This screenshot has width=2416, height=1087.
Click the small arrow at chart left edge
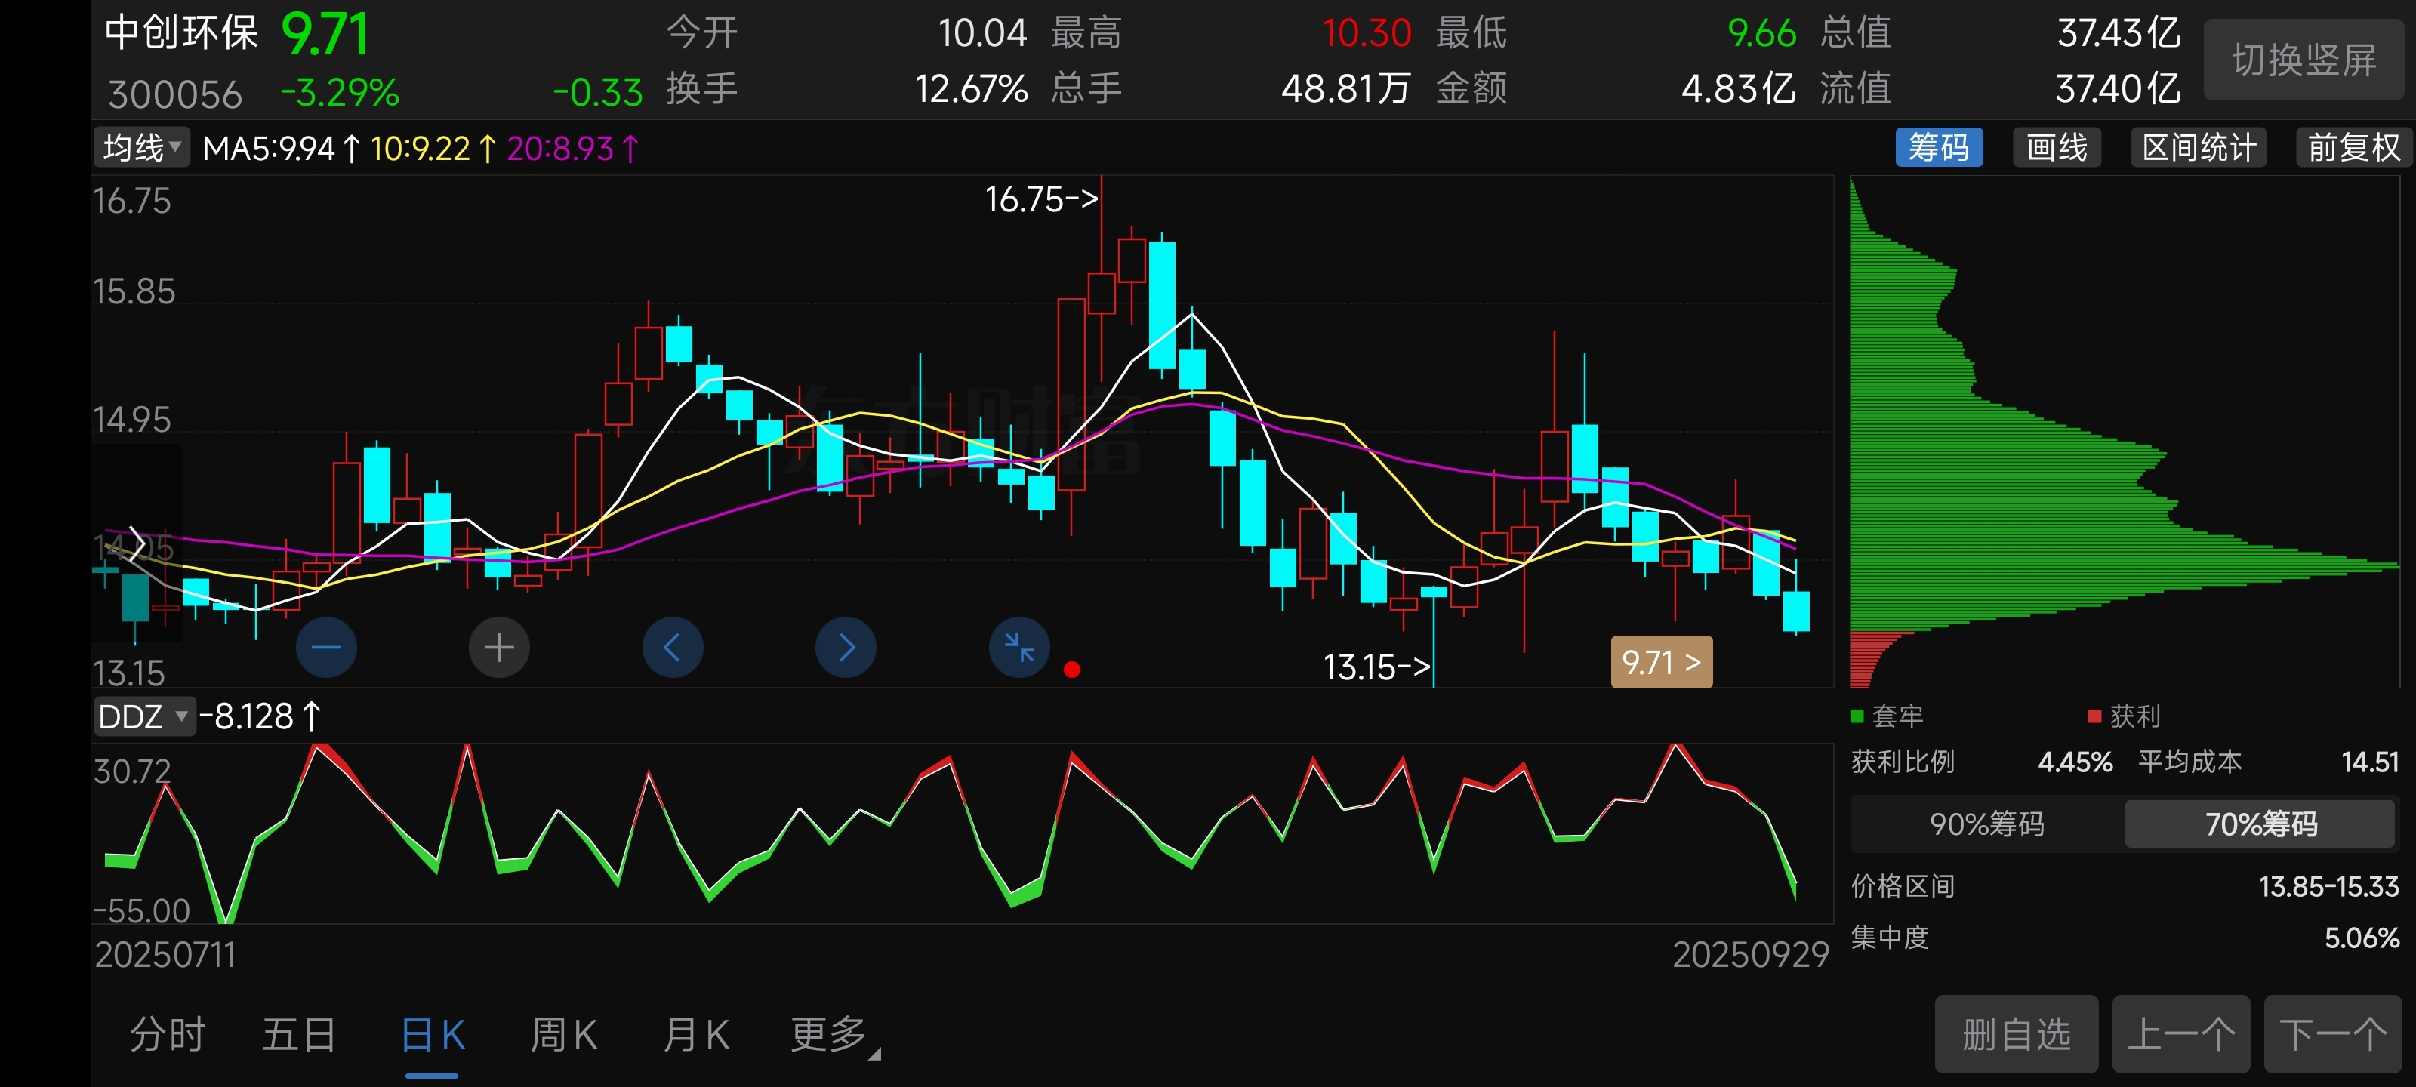click(137, 544)
